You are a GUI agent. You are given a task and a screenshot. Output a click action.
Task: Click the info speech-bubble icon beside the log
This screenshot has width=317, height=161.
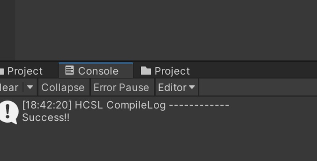[x=8, y=112]
